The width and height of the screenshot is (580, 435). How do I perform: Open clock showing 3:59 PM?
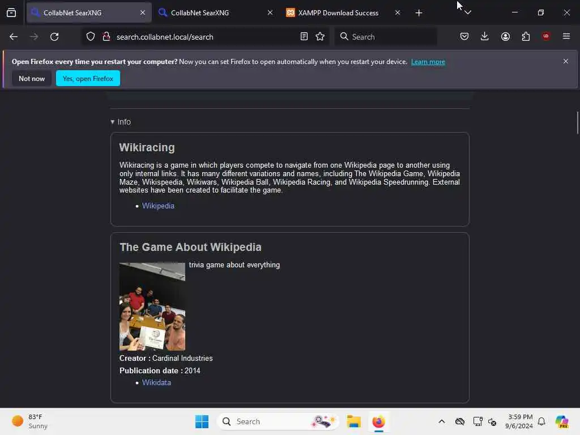(x=519, y=421)
